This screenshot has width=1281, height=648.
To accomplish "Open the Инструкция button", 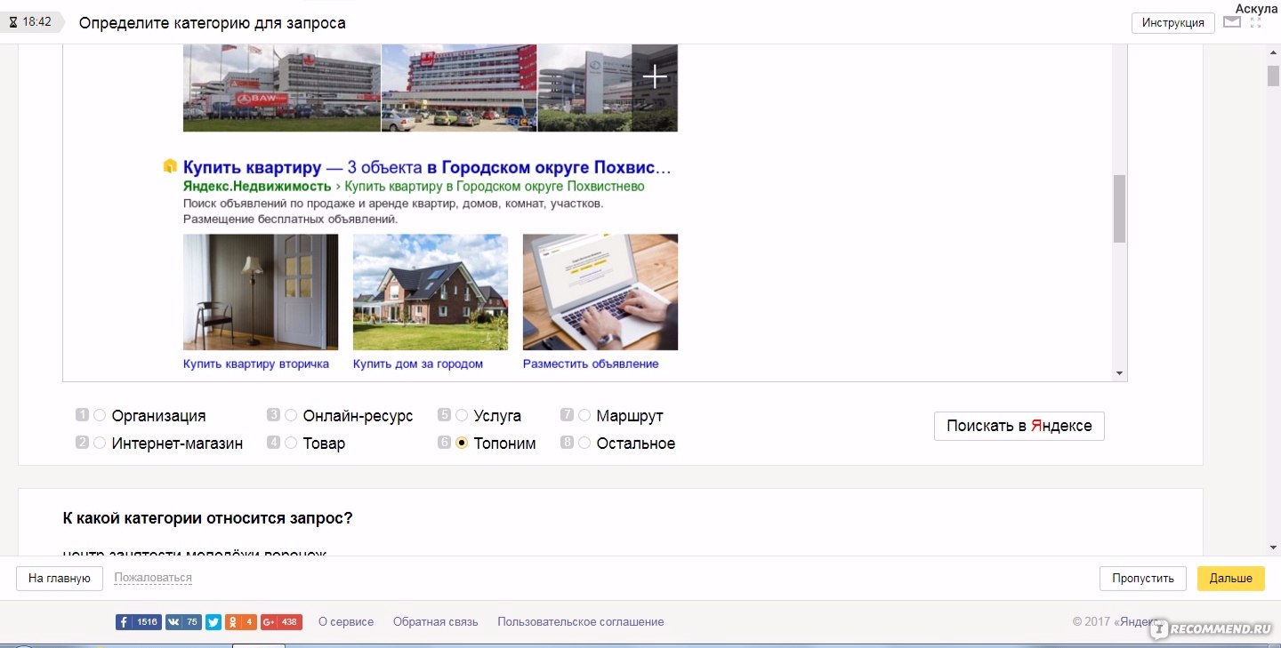I will pos(1173,23).
